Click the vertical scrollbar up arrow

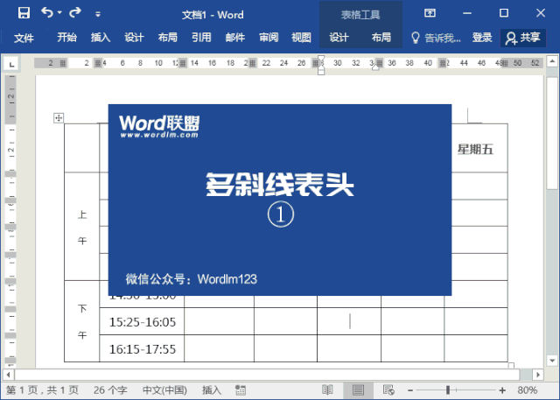coord(552,61)
